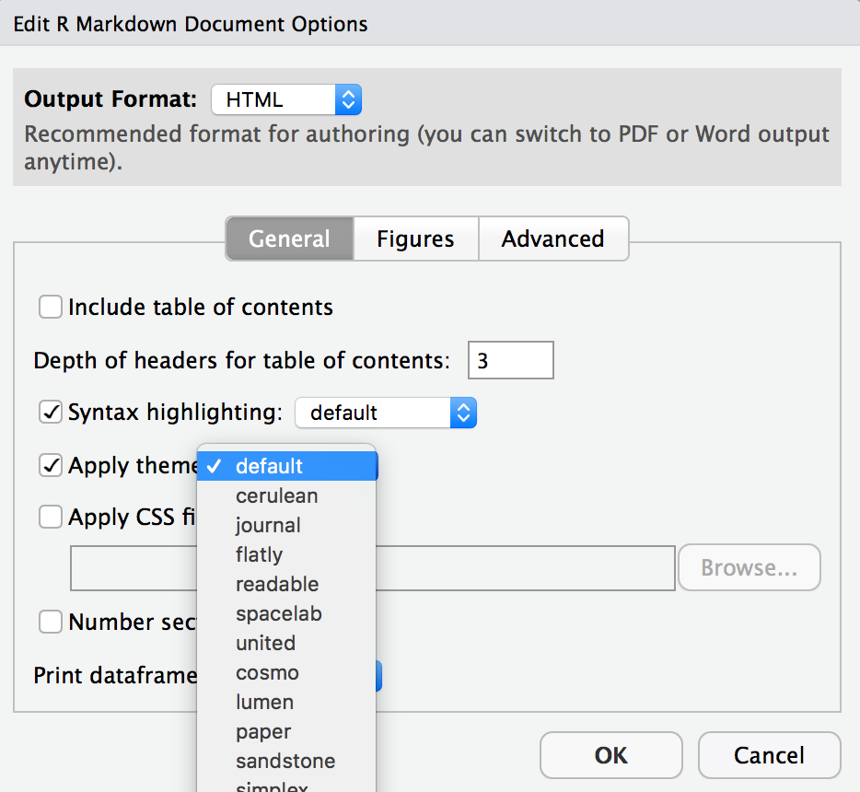Click the OK button
This screenshot has width=860, height=792.
click(x=610, y=755)
